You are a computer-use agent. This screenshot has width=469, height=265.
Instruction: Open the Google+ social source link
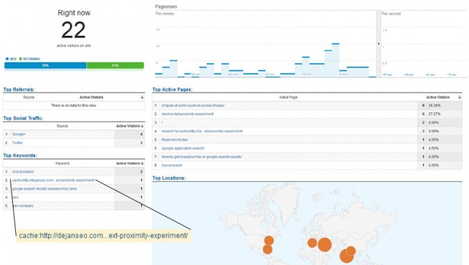click(19, 135)
